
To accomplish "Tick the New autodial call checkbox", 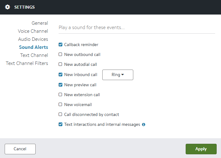I will [x=60, y=64].
